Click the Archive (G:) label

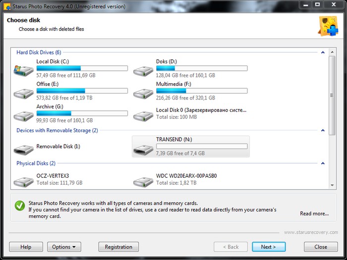(x=50, y=106)
